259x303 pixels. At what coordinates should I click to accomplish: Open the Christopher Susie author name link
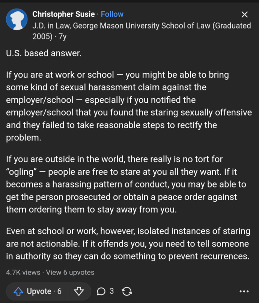(63, 14)
